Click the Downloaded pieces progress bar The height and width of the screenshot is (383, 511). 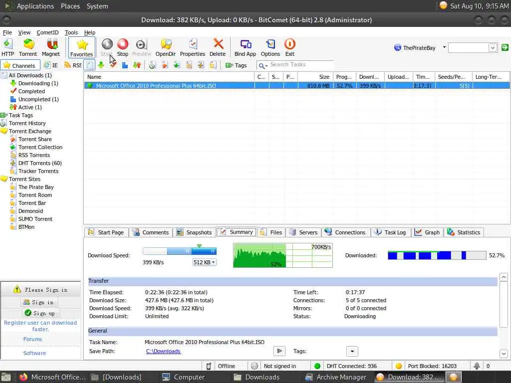click(x=437, y=255)
